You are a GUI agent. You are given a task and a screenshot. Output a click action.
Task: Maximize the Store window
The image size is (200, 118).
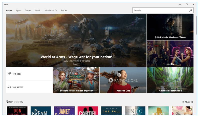pos(187,4)
